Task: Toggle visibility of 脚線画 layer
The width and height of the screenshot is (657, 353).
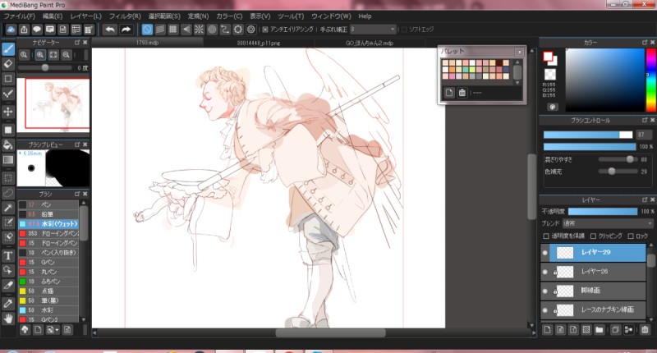Action: [544, 291]
